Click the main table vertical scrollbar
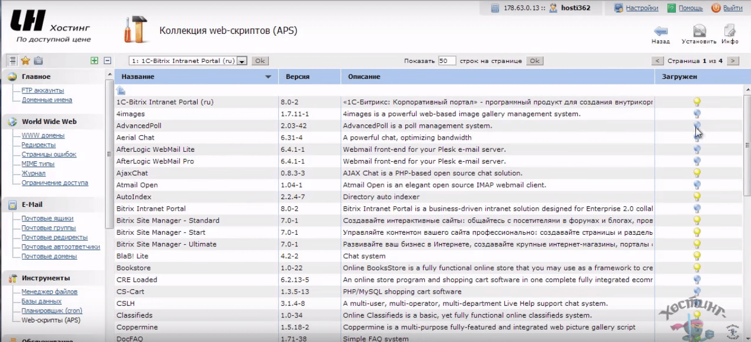The width and height of the screenshot is (751, 342). click(747, 145)
